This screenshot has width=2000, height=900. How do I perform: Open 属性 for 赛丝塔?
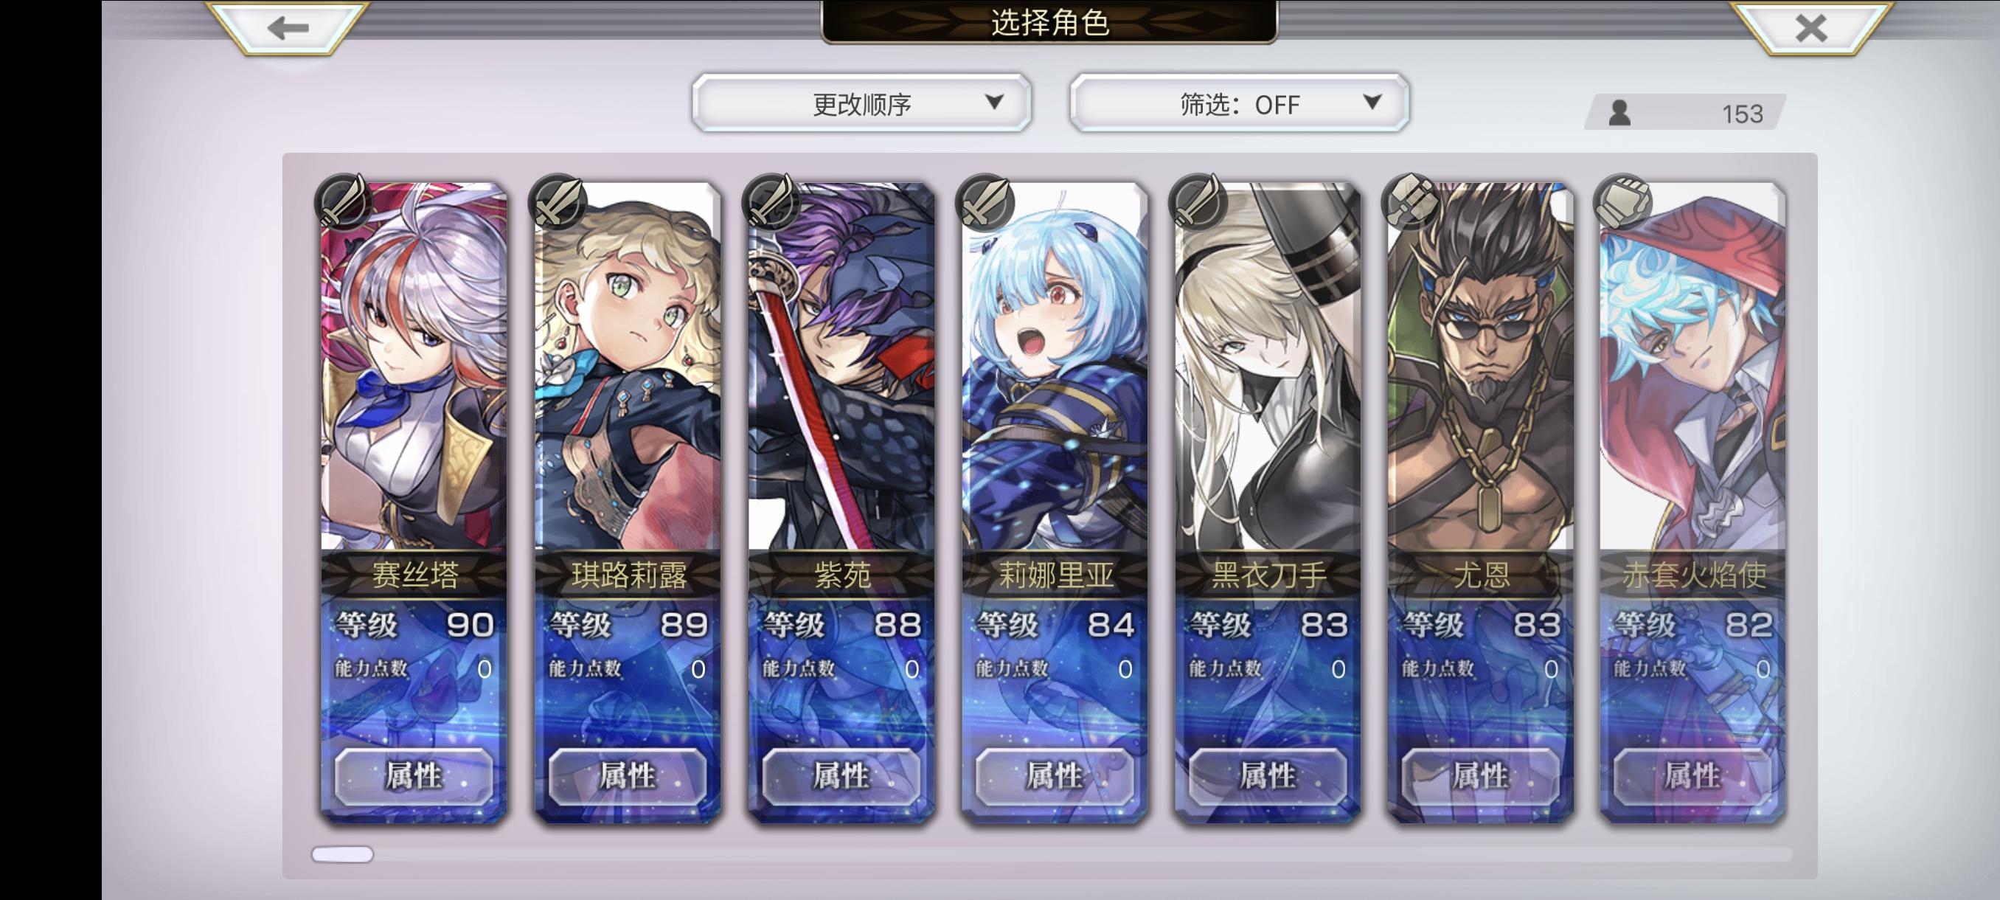click(414, 776)
